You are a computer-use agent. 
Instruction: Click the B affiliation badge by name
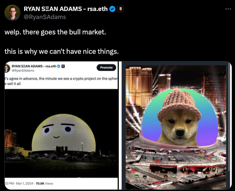point(121,9)
